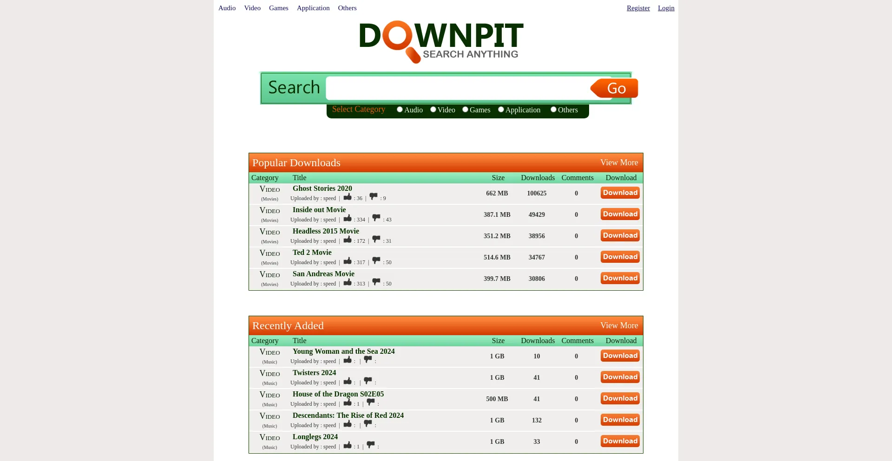
Task: Open Audio in top navigation
Action: point(227,8)
